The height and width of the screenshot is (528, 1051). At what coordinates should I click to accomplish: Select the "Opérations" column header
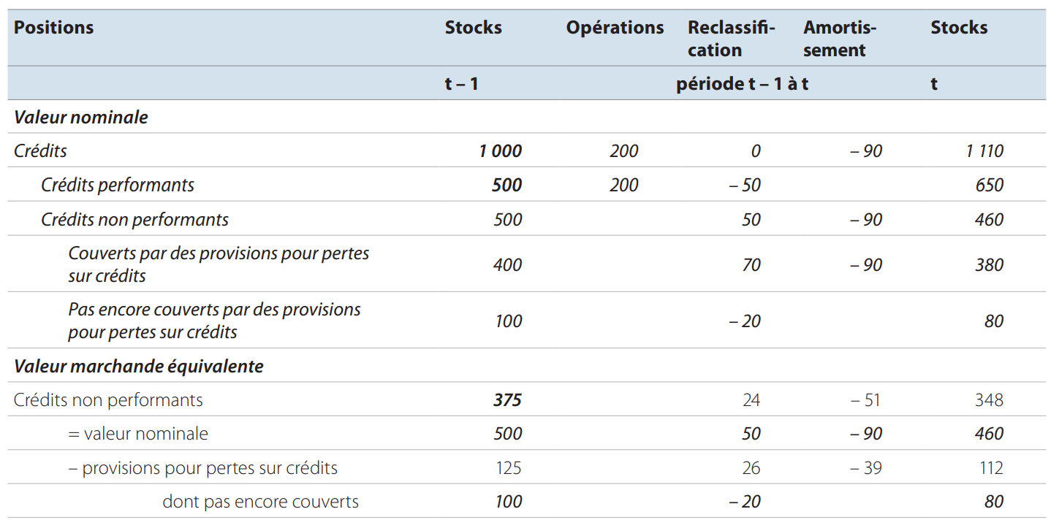click(x=615, y=28)
